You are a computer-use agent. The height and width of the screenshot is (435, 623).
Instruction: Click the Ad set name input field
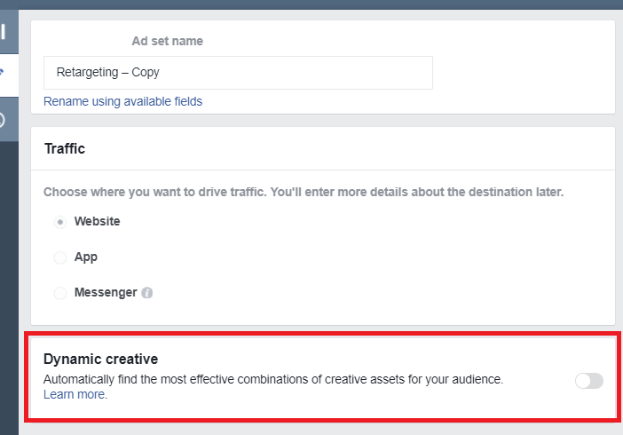pyautogui.click(x=238, y=73)
